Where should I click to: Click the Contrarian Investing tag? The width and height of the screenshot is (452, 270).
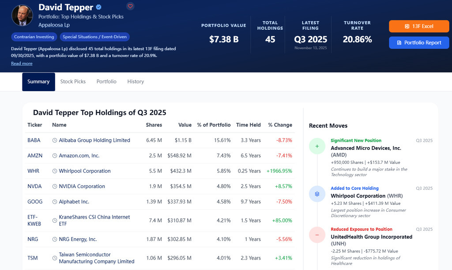coord(34,37)
